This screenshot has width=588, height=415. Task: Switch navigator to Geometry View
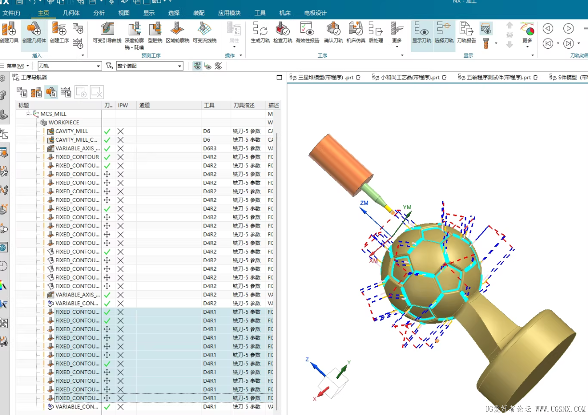click(51, 92)
